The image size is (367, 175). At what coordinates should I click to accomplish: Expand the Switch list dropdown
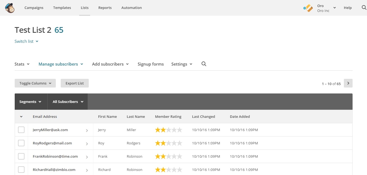pos(26,41)
